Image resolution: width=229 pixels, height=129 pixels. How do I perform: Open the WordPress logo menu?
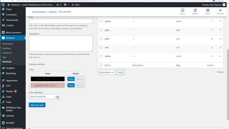tap(3, 5)
